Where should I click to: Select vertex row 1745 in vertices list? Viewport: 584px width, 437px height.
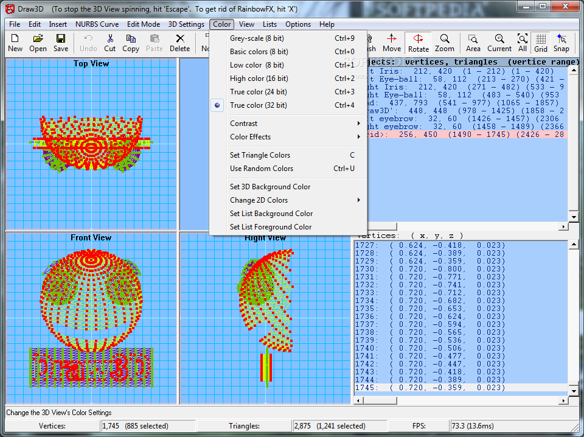click(x=461, y=388)
